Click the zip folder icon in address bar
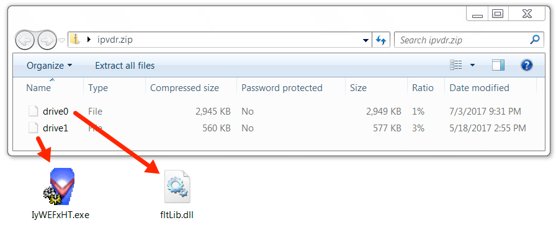556x228 pixels. (x=75, y=39)
